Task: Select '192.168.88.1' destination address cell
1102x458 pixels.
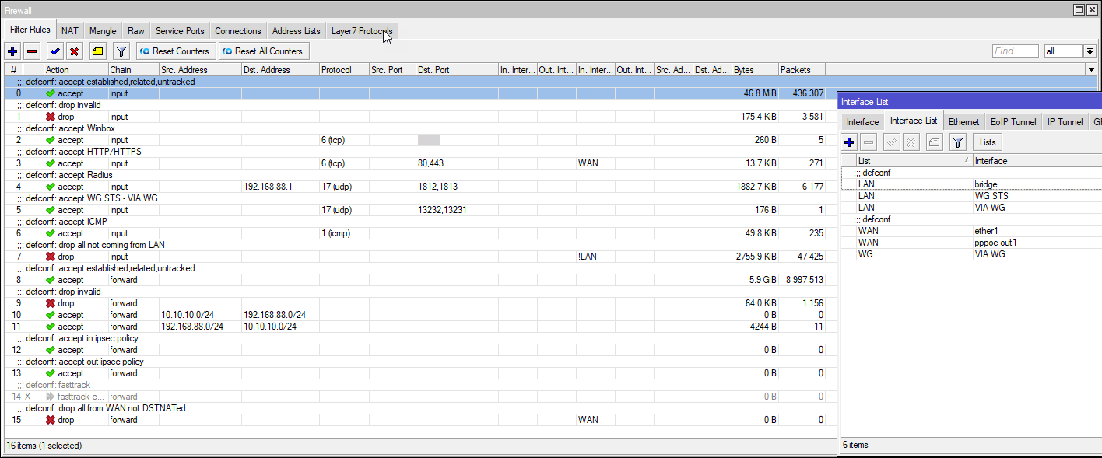Action: pyautogui.click(x=280, y=187)
